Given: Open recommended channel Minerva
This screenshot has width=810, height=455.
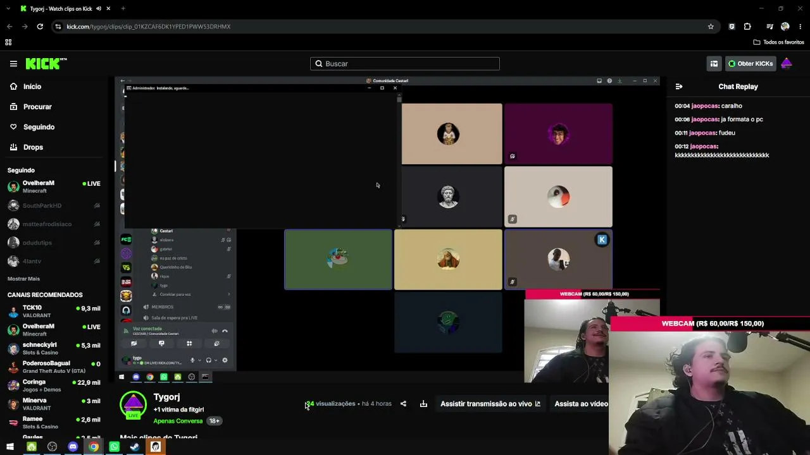Looking at the screenshot, I should coord(54,404).
